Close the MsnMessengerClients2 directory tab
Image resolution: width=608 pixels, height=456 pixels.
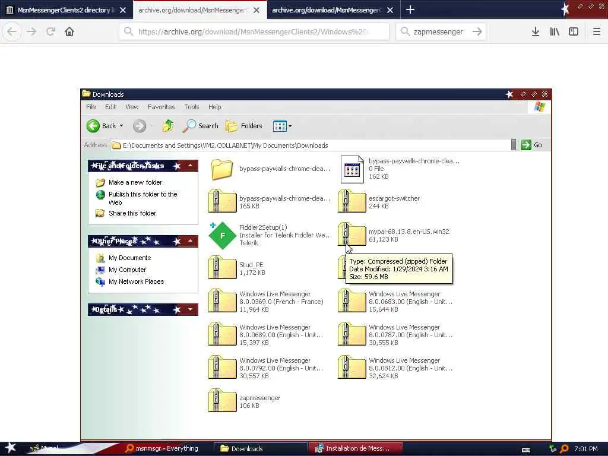[123, 10]
